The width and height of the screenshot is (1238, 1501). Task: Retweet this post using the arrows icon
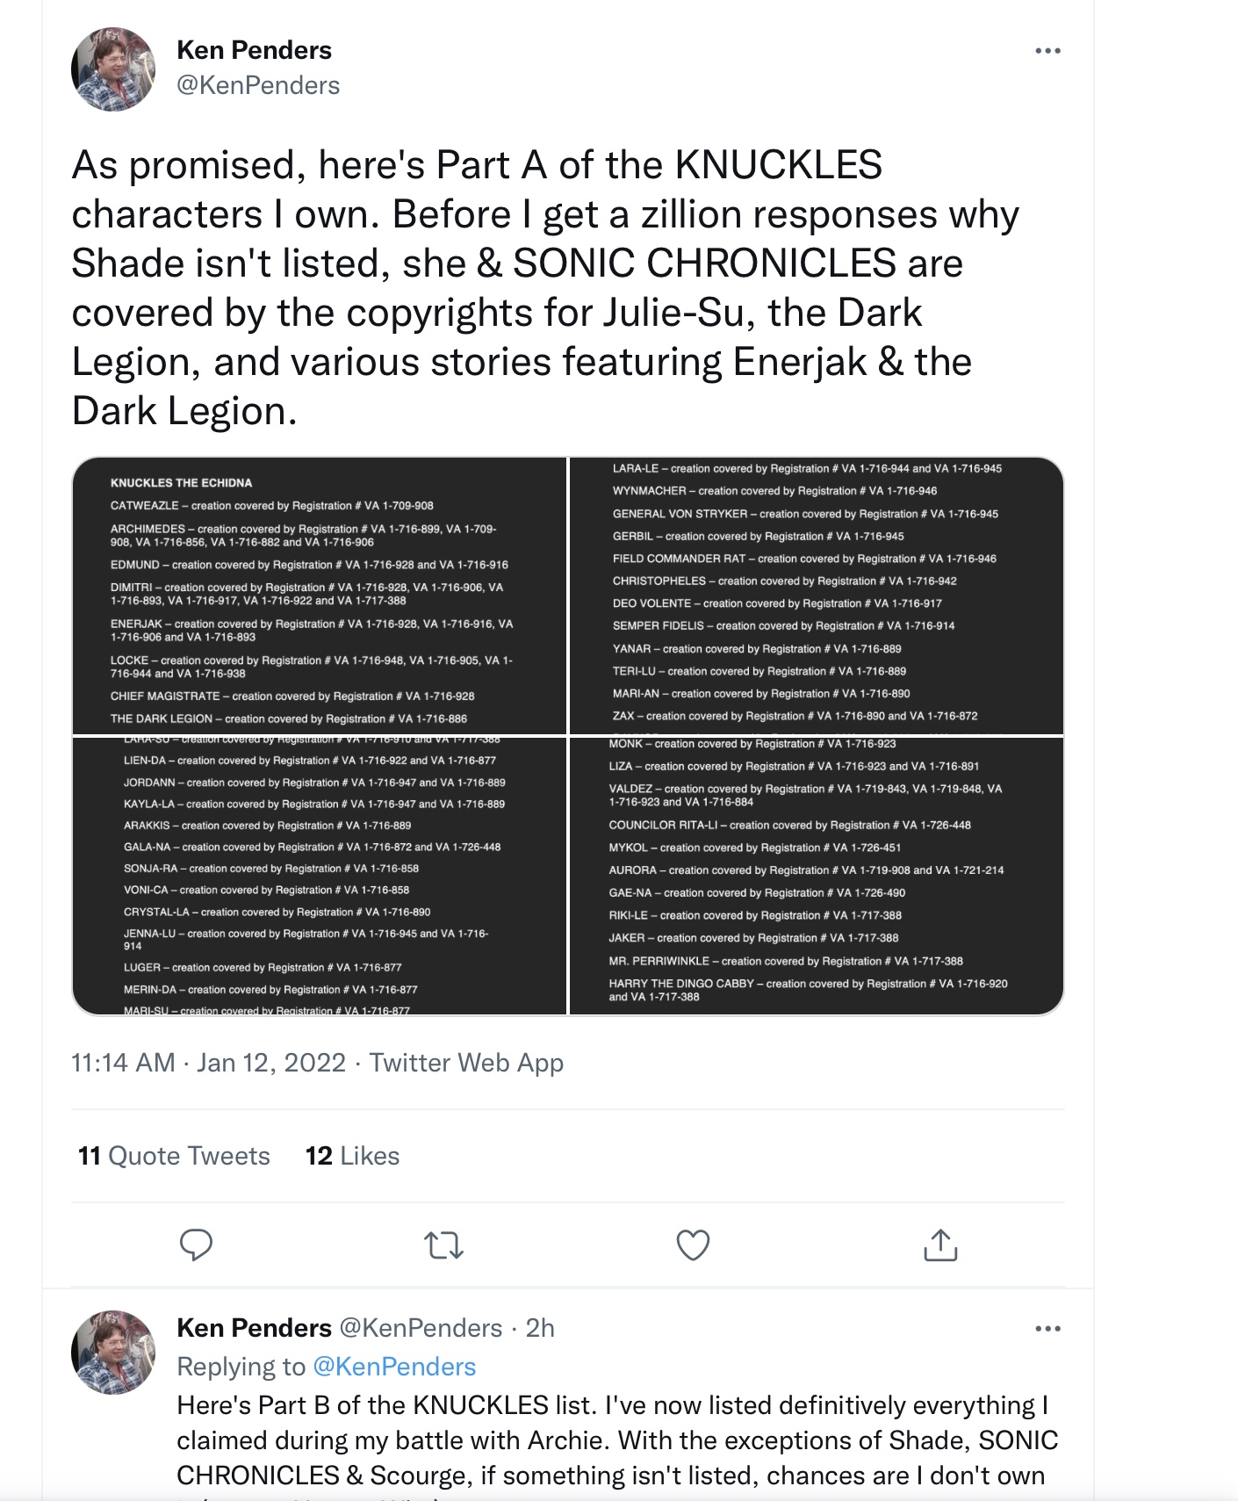point(444,1245)
